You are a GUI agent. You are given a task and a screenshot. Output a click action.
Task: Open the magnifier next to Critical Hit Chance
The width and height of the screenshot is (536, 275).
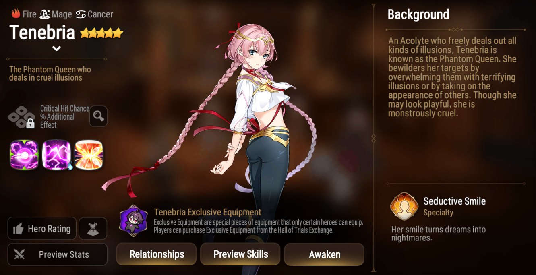[x=98, y=116]
